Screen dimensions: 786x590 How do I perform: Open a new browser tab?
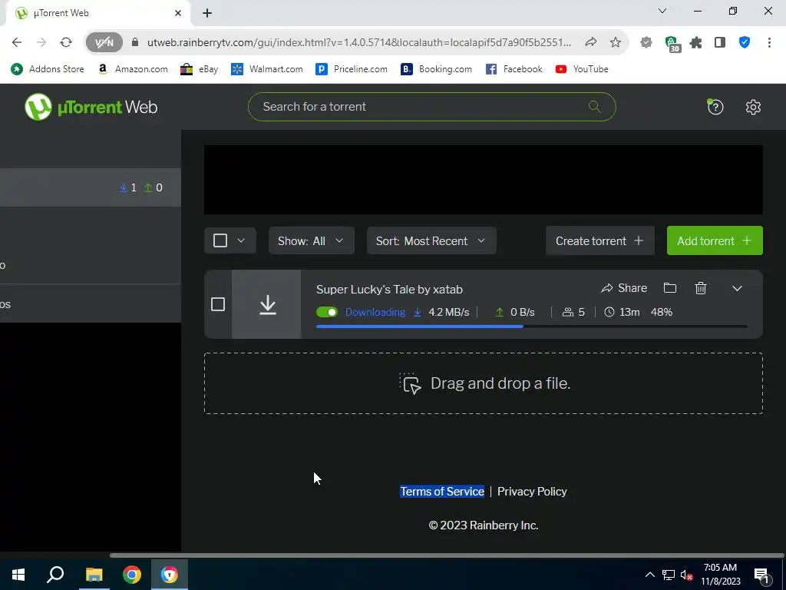[x=207, y=14]
